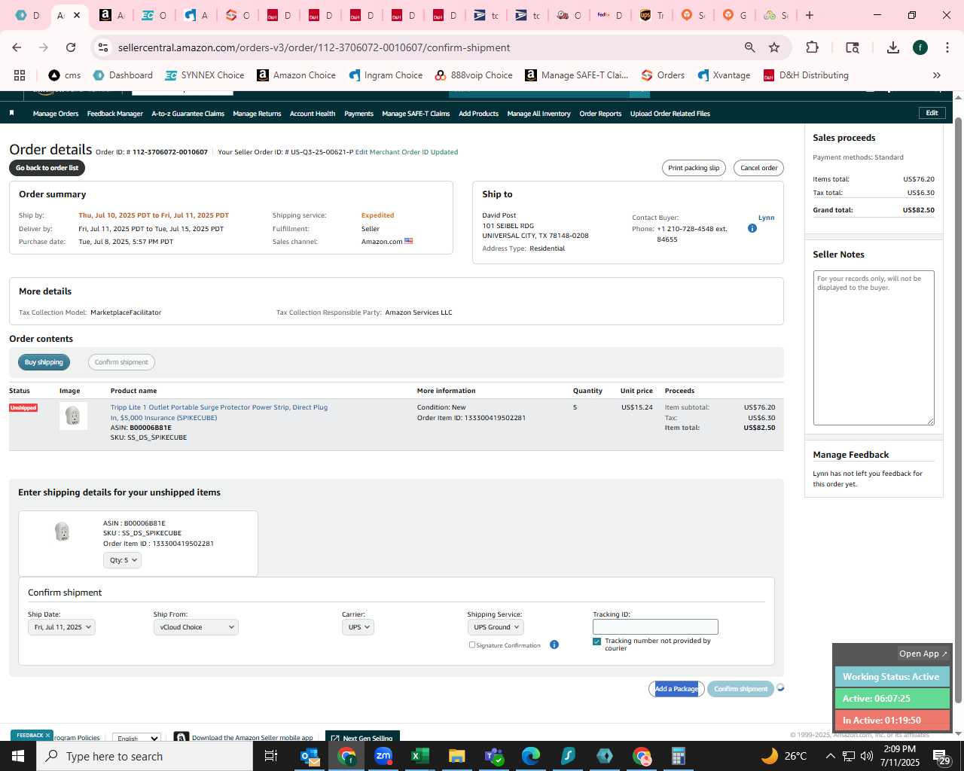Viewport: 964px width, 771px height.
Task: Open A-to-z Guarantee Claims menu item
Action: [x=188, y=114]
